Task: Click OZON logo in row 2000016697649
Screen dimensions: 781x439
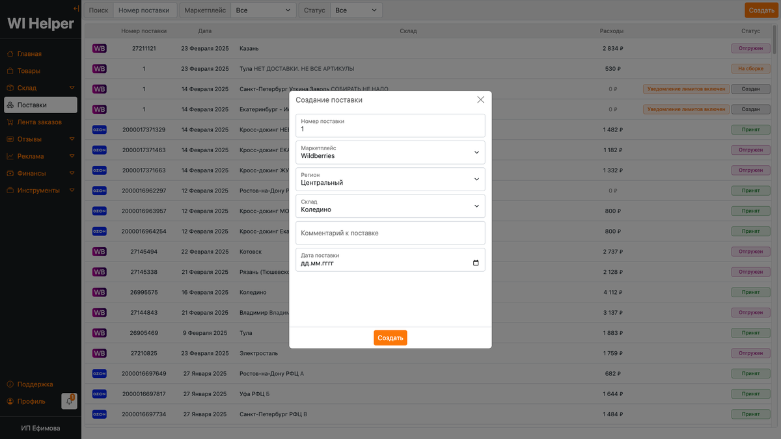Action: click(100, 373)
